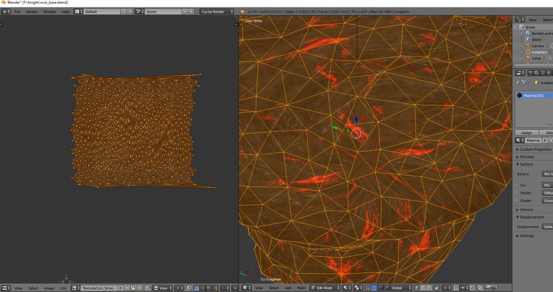Enable the translate manipulator arrow

pyautogui.click(x=374, y=288)
